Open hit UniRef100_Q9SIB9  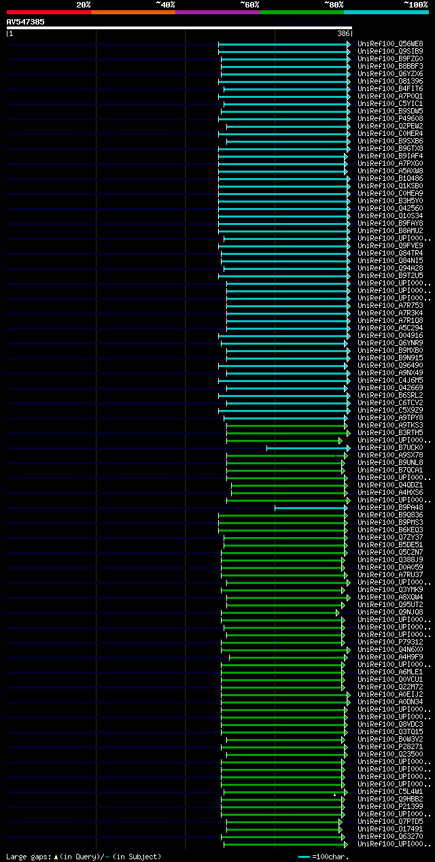click(391, 51)
